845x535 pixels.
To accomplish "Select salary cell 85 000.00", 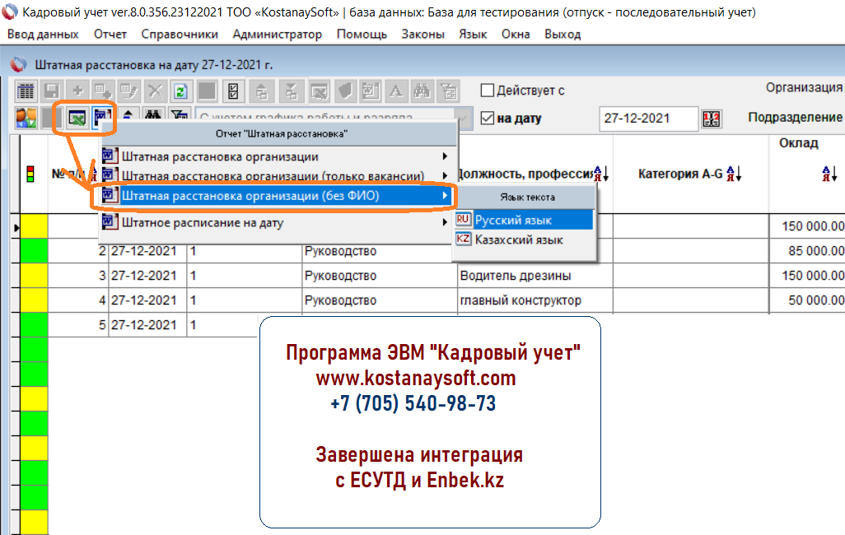I will click(807, 250).
